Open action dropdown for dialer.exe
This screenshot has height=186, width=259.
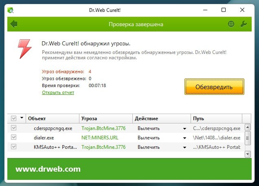coord(184,138)
